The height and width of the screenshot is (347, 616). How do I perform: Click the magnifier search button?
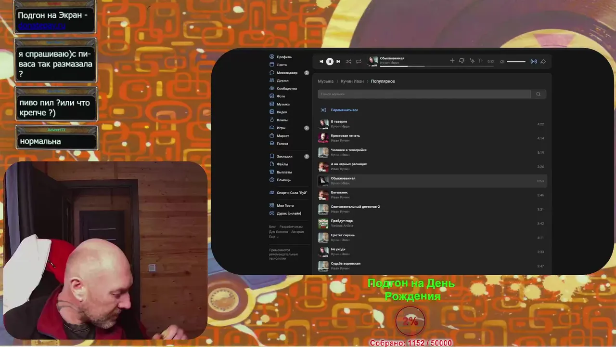539,94
